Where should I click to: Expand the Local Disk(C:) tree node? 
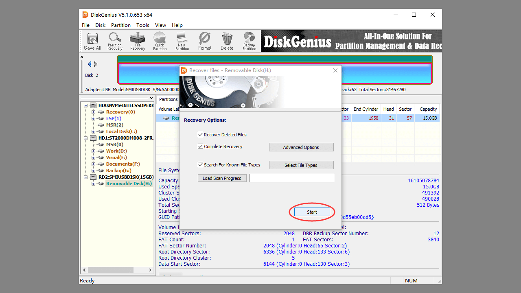point(93,131)
